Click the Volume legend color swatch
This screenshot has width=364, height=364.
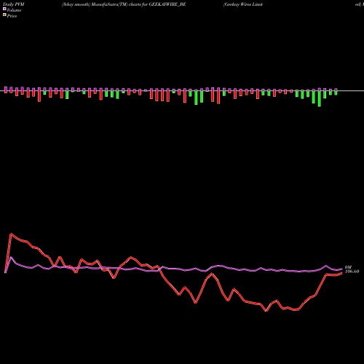(x=4, y=9)
